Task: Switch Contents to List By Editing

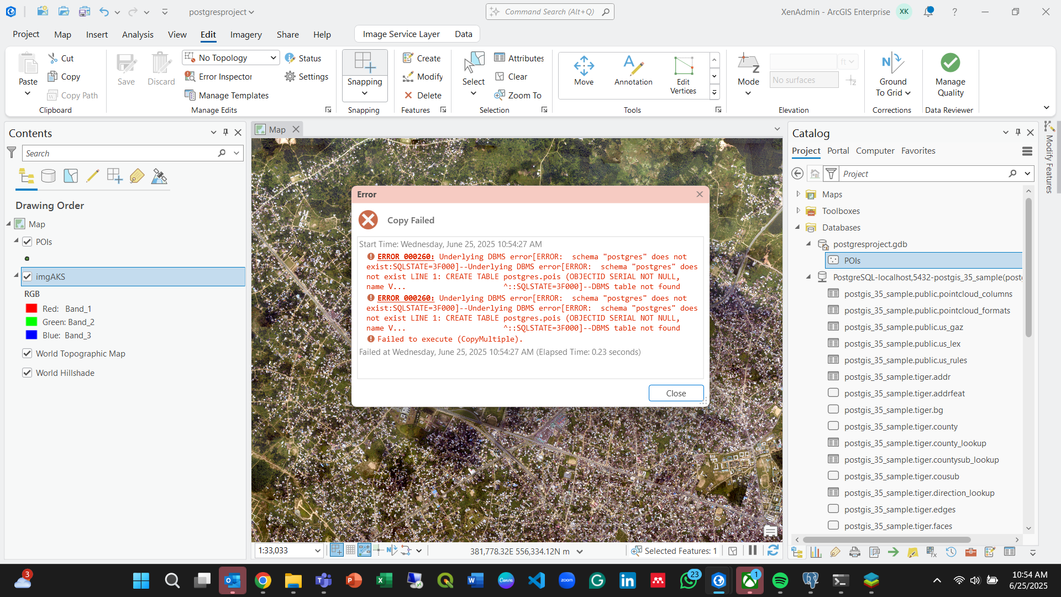Action: [x=93, y=176]
